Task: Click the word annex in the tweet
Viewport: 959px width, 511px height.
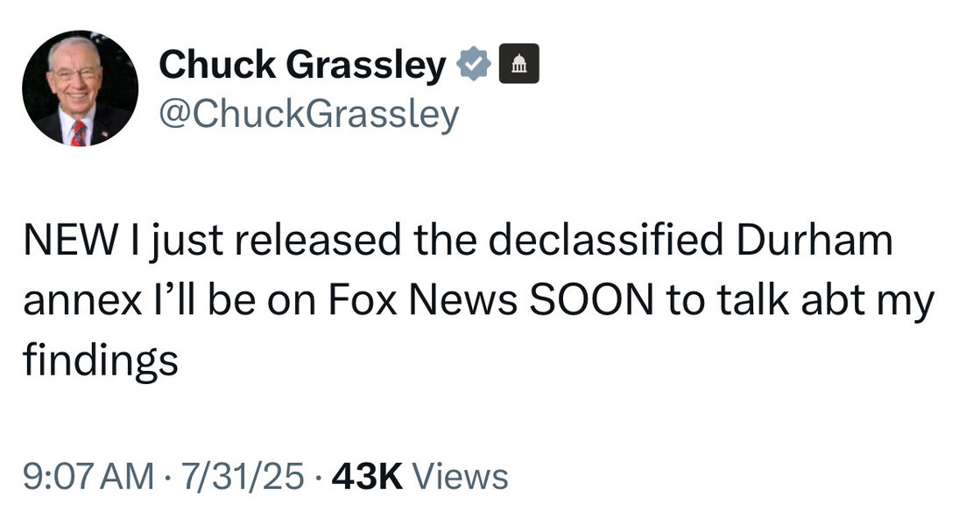Action: [82, 301]
